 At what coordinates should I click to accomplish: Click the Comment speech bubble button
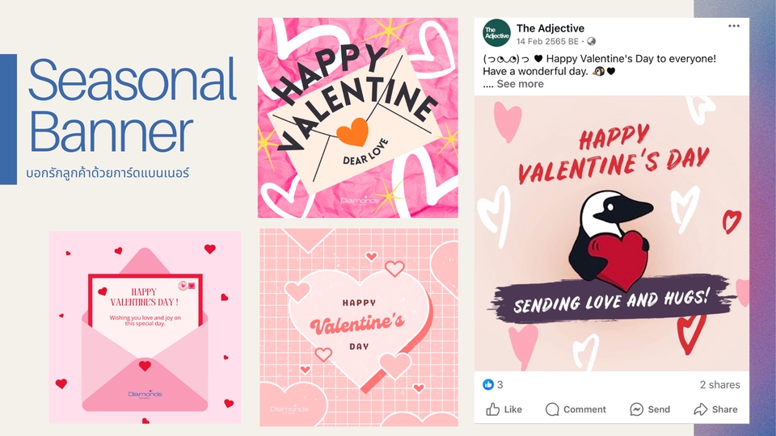tap(576, 409)
